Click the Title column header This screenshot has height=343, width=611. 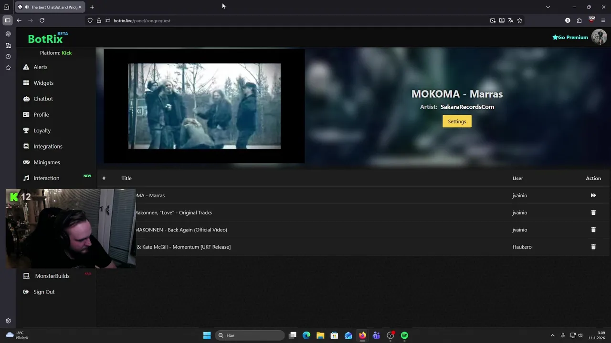(x=126, y=178)
